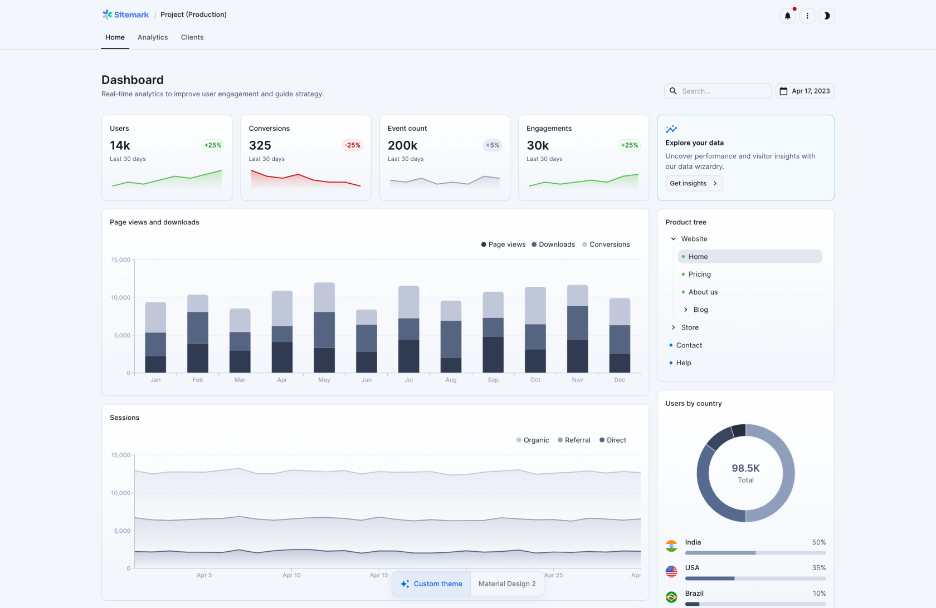
Task: Toggle the Organic legend in Sessions chart
Action: [532, 440]
